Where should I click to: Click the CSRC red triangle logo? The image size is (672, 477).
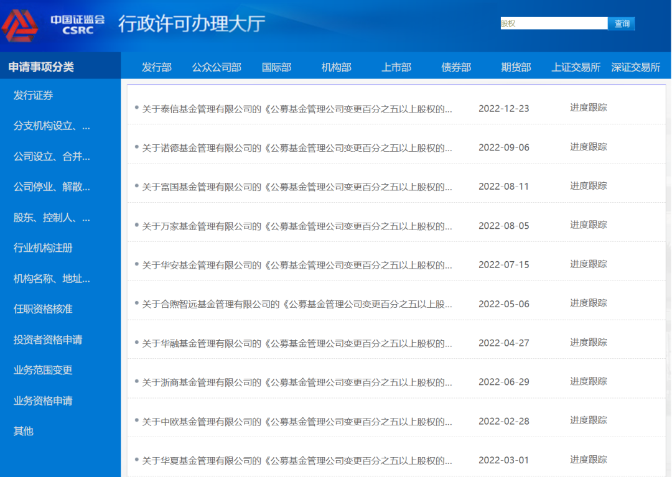pos(20,25)
